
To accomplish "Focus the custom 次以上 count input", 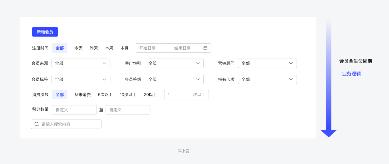I will pos(186,95).
